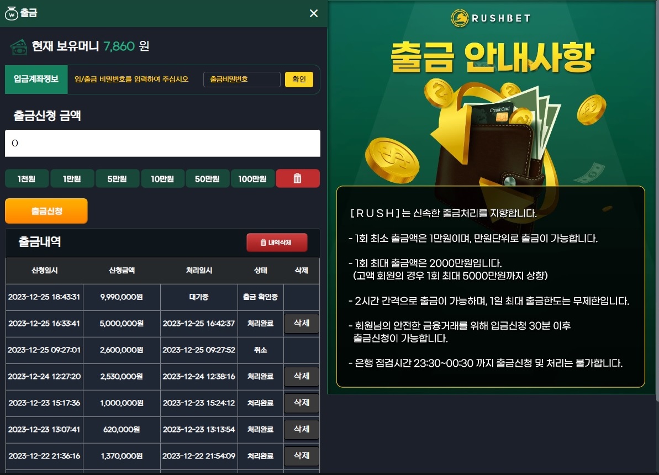This screenshot has width=659, height=475.
Task: Add 100만원 to the withdrawal amount
Action: pyautogui.click(x=252, y=178)
